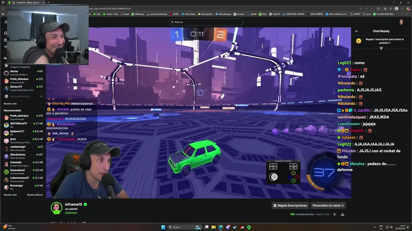Open Task View on the taskbar
This screenshot has width=412, height=231.
(x=206, y=227)
